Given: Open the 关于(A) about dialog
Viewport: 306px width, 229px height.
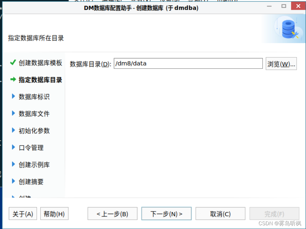Looking at the screenshot, I should click(23, 214).
